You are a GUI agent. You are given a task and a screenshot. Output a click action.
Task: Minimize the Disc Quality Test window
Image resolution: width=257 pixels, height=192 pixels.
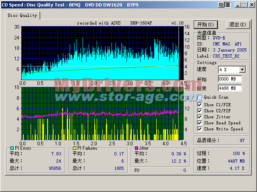click(237, 4)
